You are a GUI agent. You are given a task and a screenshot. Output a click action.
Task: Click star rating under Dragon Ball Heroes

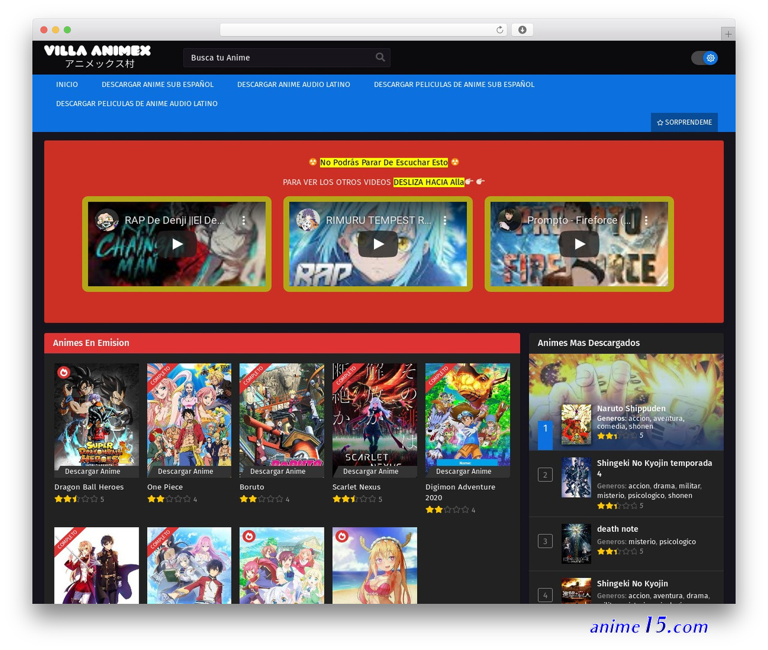[x=76, y=499]
